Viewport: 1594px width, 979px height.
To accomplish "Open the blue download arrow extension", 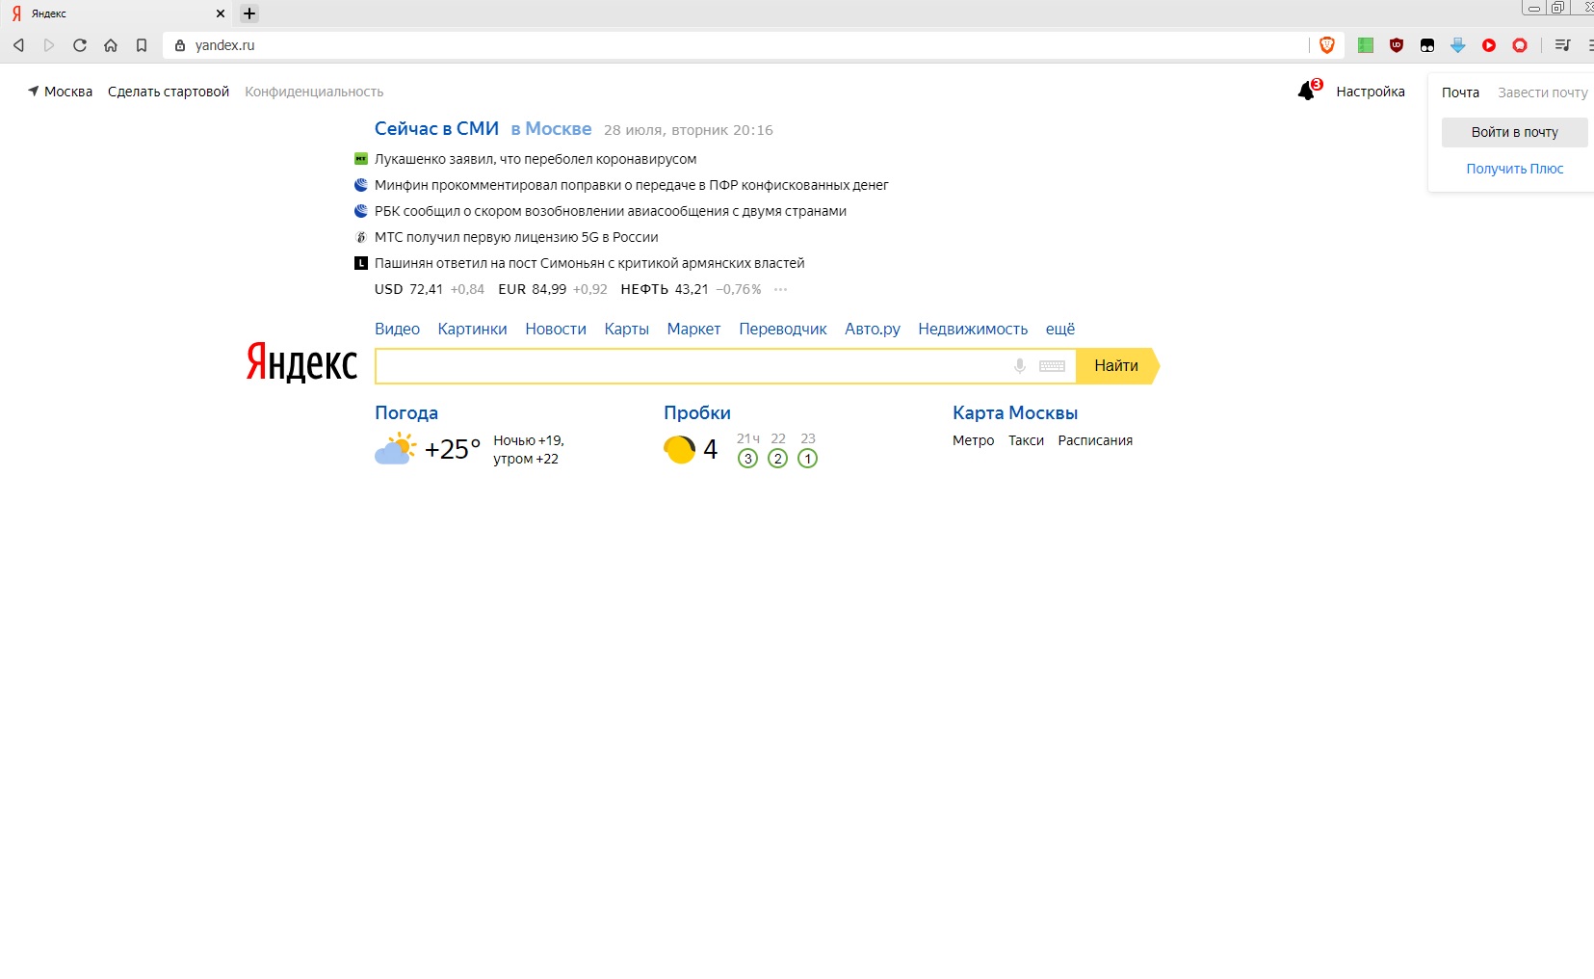I will pos(1458,45).
